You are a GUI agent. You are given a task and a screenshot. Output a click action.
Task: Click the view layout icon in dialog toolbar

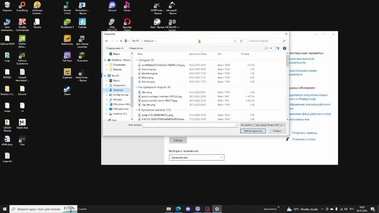(266, 49)
